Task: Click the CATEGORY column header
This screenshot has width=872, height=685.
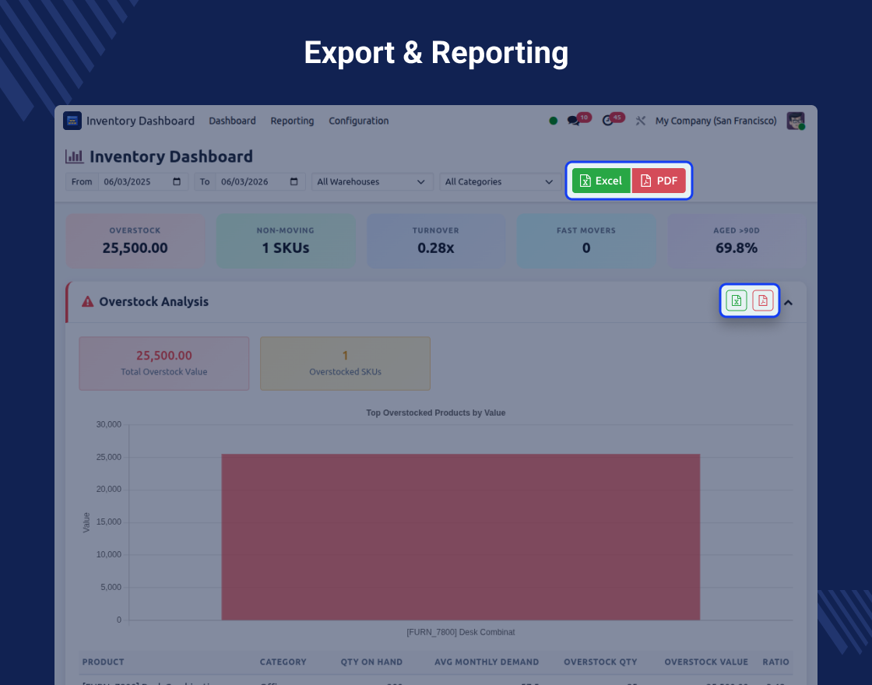Action: coord(283,662)
